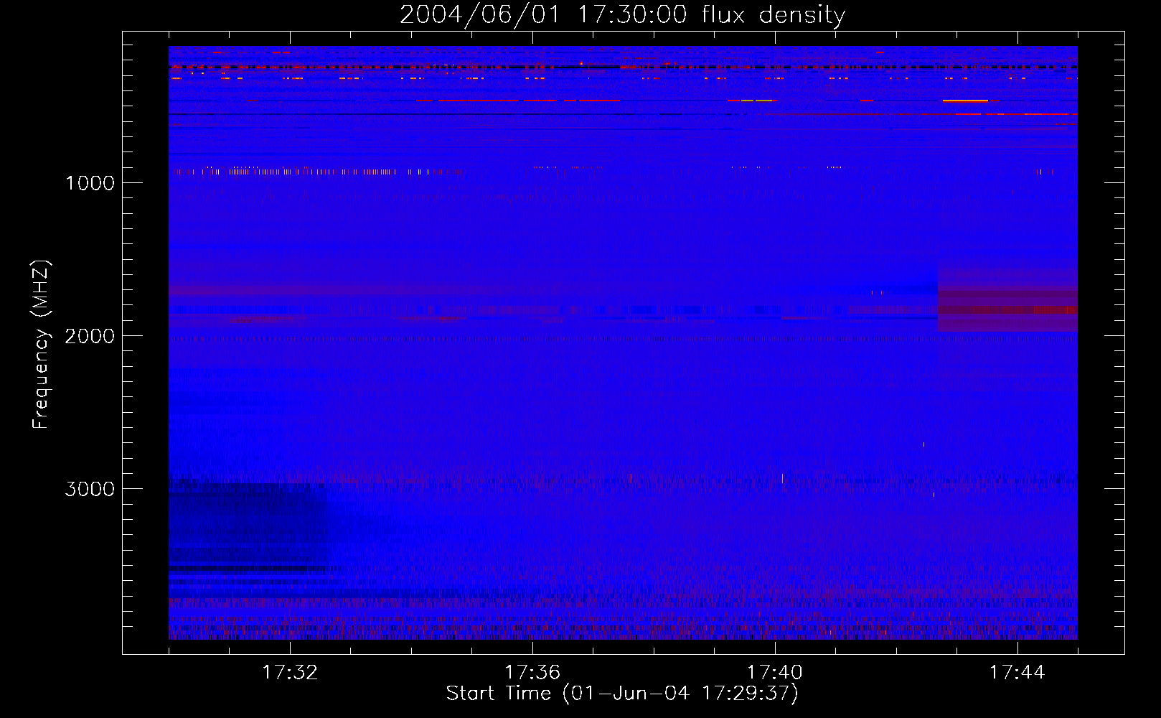Click the 1000 frequency tick label
Screen dimensions: 1161x718
(x=90, y=183)
